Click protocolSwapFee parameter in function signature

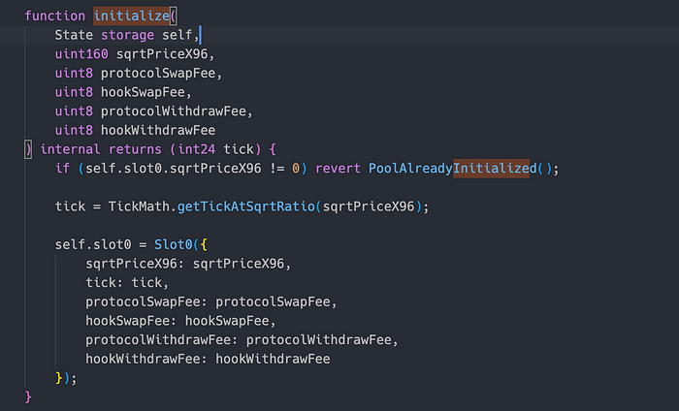pos(157,73)
